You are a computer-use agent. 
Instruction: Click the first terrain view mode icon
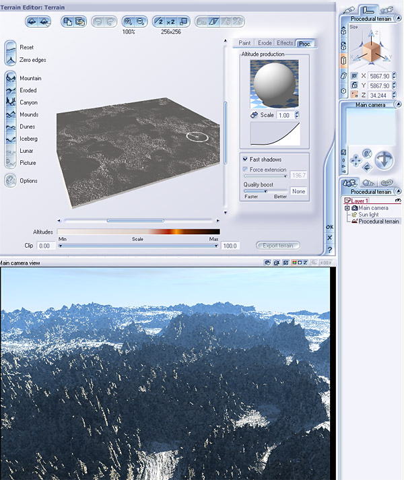point(32,22)
